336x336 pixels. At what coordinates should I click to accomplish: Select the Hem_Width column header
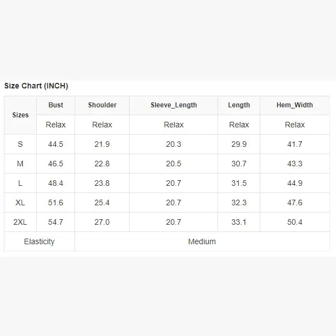point(295,105)
